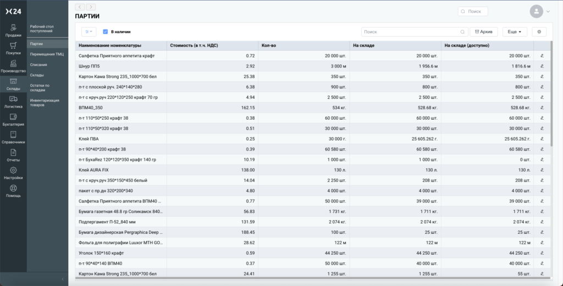Image resolution: width=563 pixels, height=286 pixels.
Task: Select Перемещения ТМЦ in the submenu
Action: [x=47, y=54]
